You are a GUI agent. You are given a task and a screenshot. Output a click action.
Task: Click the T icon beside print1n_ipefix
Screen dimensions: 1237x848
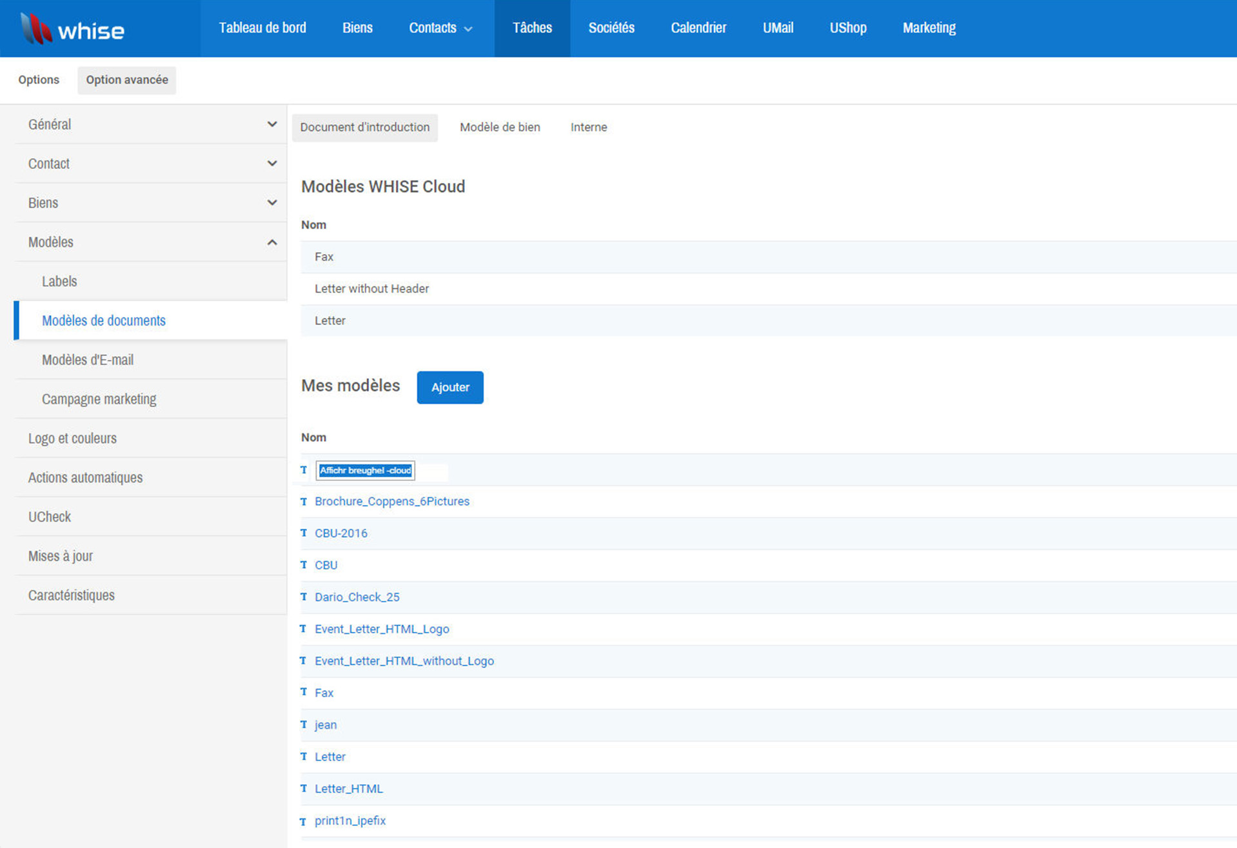tap(304, 822)
